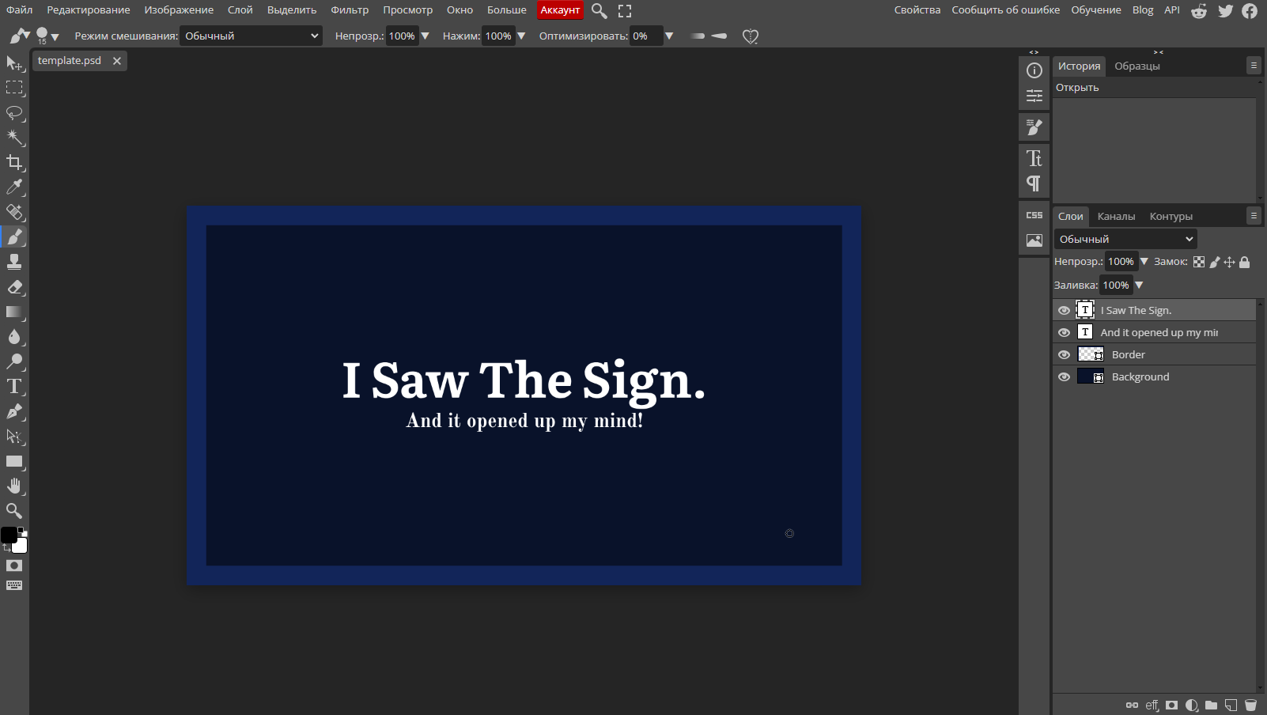Click the new layer icon
This screenshot has width=1267, height=715.
click(x=1231, y=705)
